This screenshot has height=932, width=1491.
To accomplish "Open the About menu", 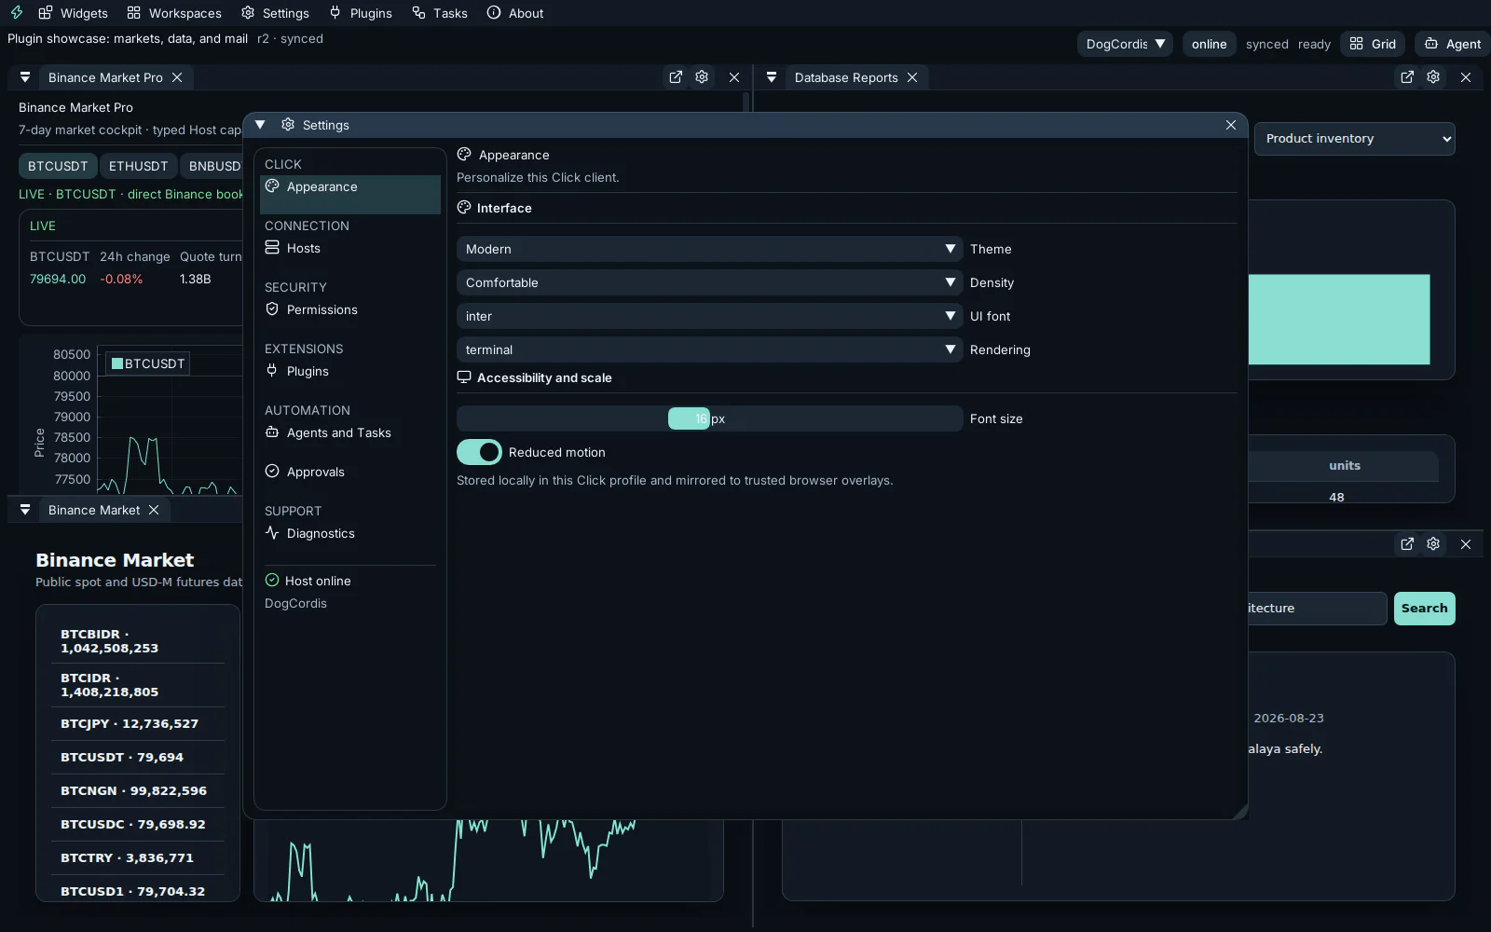I will click(515, 13).
